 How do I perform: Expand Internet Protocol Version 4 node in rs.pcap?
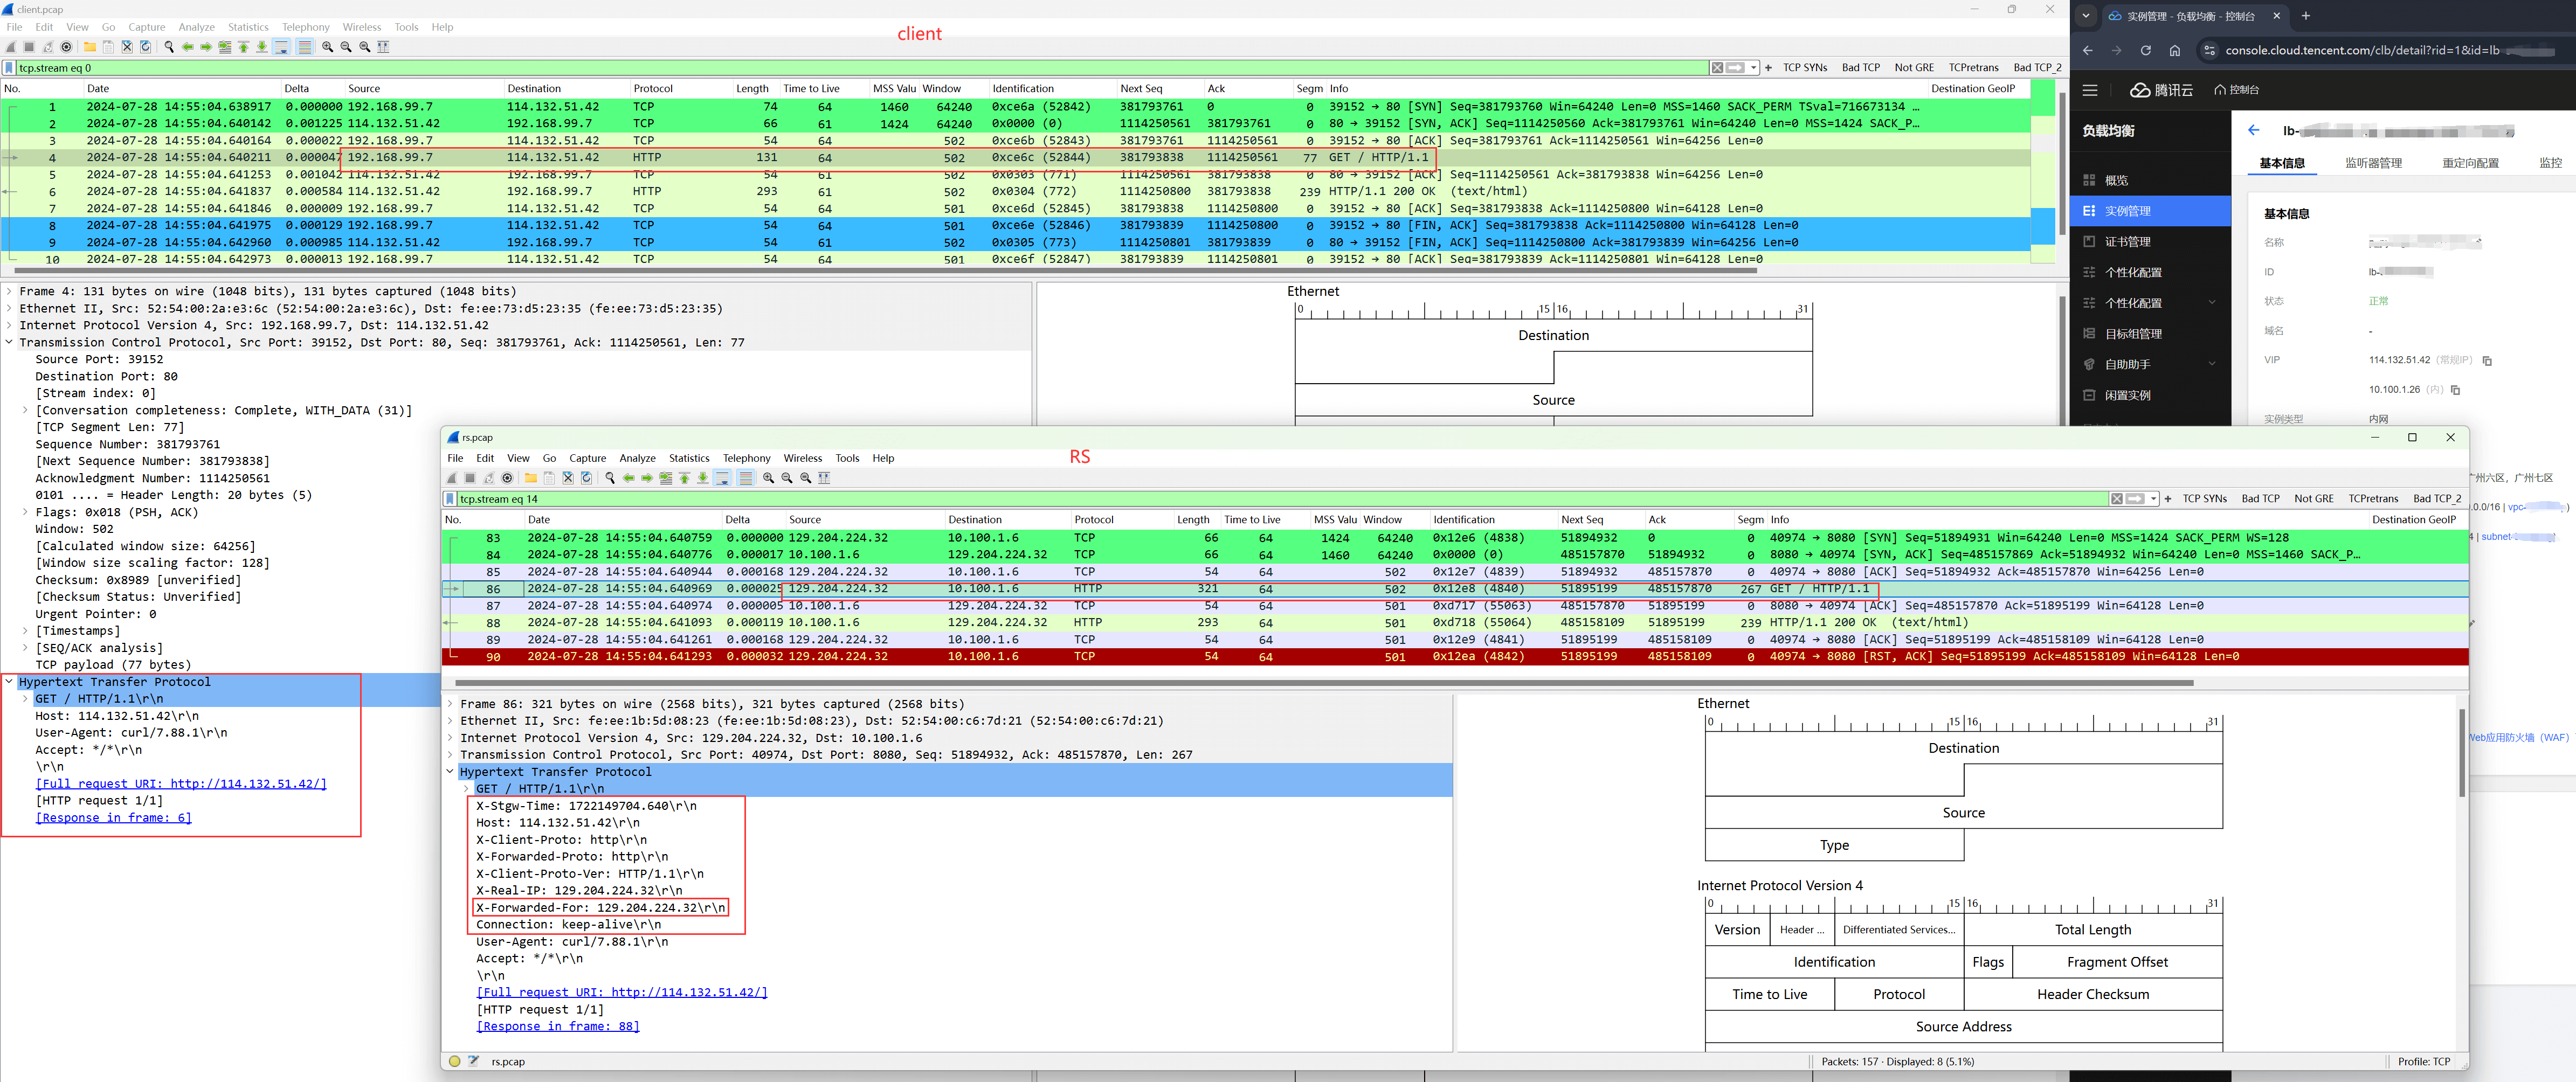(450, 738)
